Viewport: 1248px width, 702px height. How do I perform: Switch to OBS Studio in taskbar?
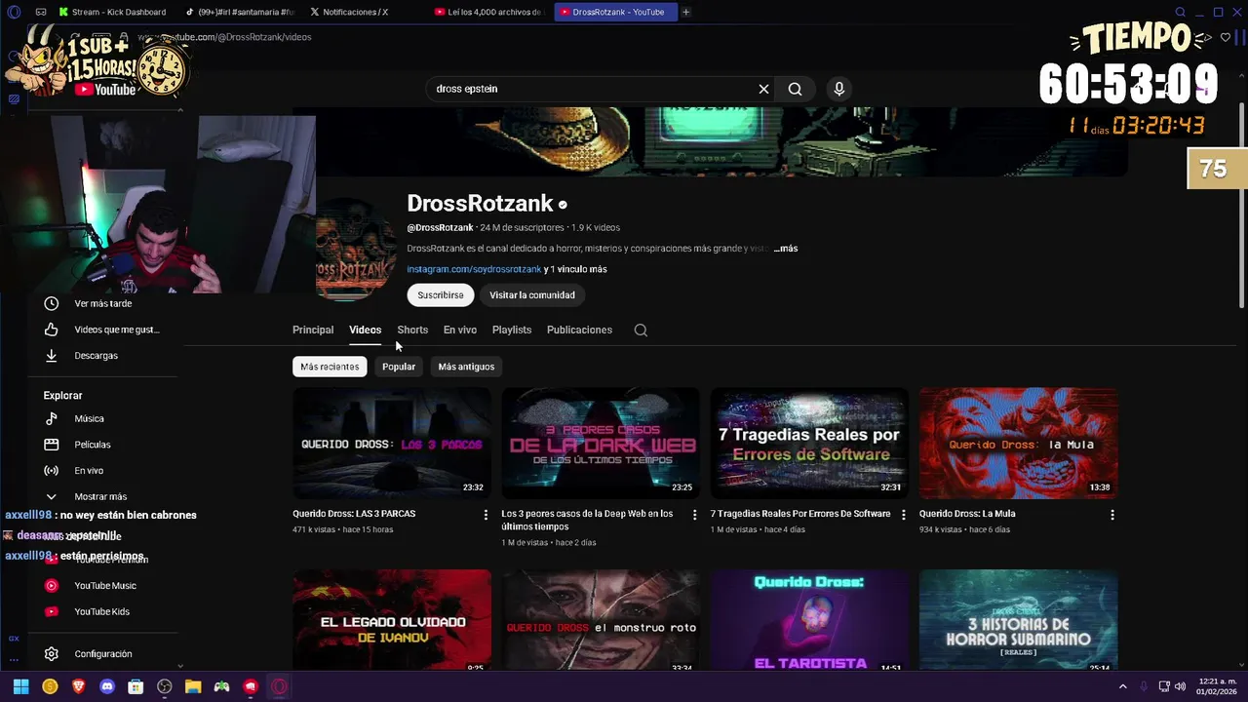tap(165, 686)
